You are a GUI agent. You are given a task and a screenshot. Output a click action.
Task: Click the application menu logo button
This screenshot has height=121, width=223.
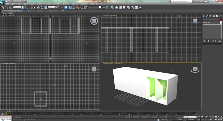tap(2, 3)
